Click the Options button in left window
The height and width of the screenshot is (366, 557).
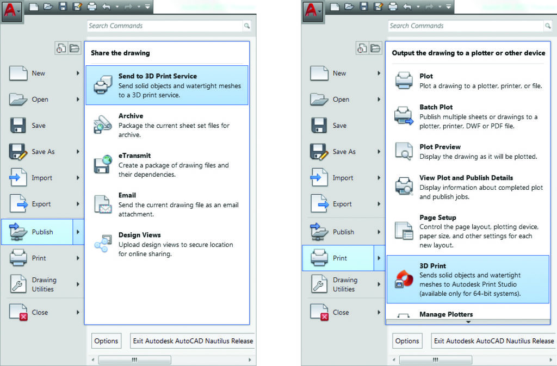106,341
